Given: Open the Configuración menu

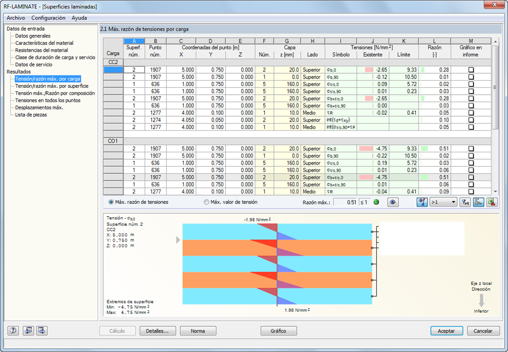Looking at the screenshot, I should [x=48, y=18].
